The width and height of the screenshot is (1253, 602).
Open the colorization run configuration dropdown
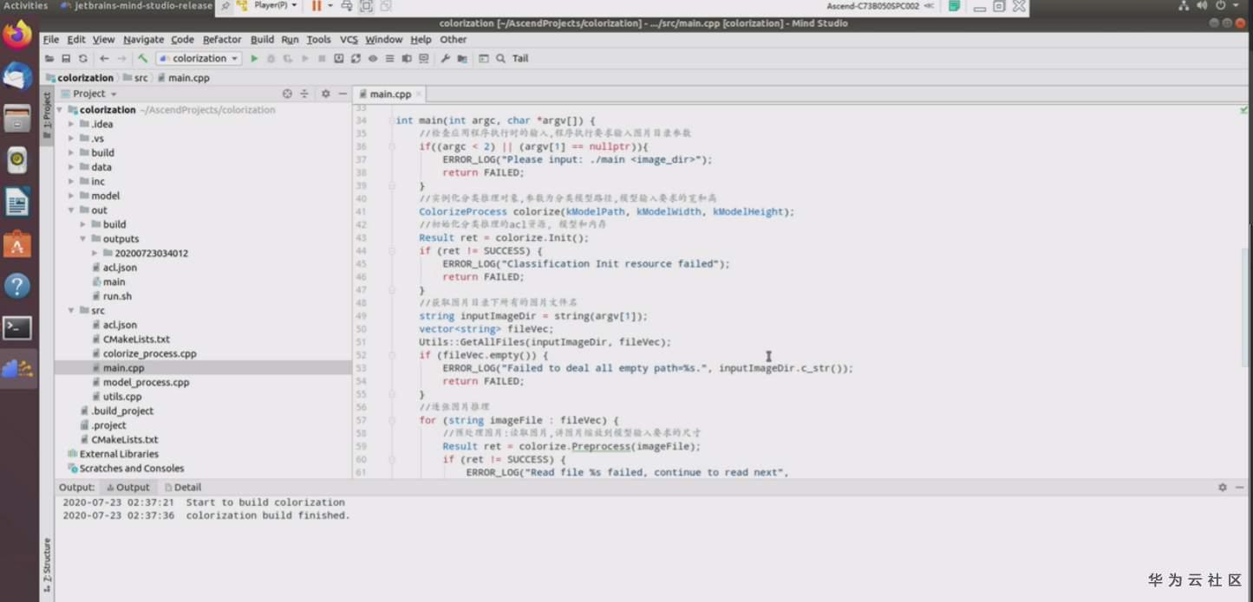click(199, 59)
